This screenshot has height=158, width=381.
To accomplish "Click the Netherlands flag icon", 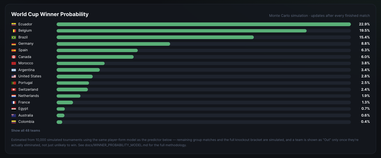I will 14,96.
